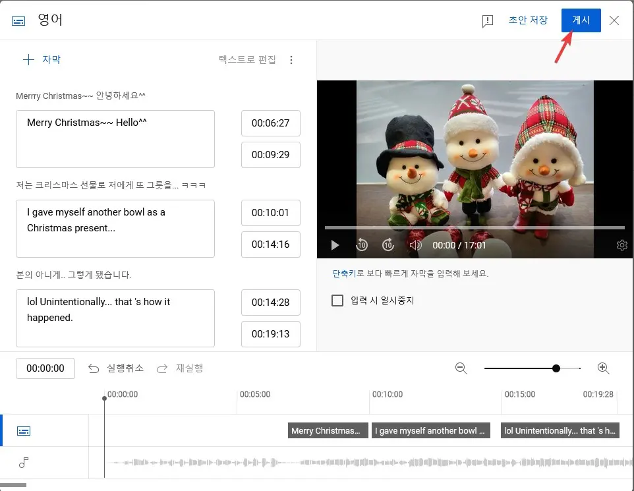Select the rewind 10 seconds icon in the player

pyautogui.click(x=362, y=245)
